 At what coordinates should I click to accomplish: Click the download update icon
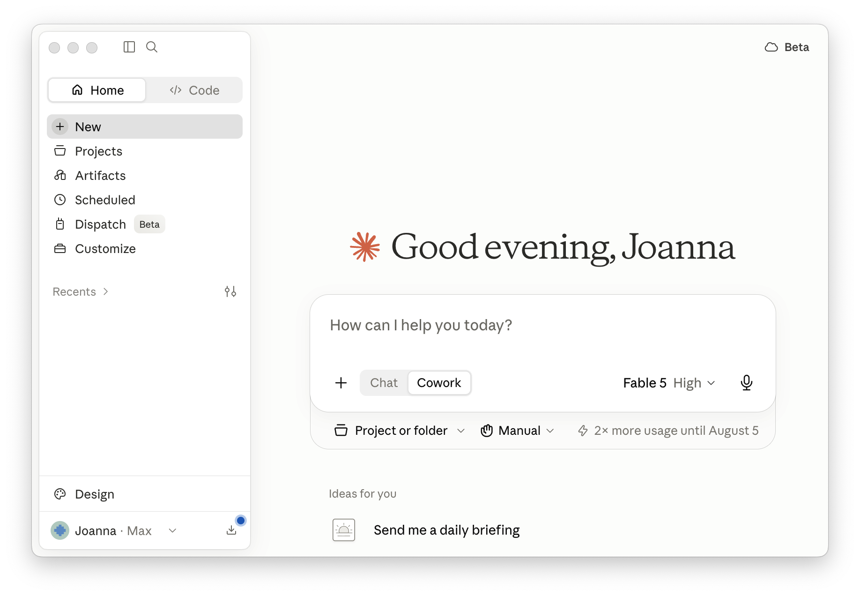pyautogui.click(x=231, y=530)
